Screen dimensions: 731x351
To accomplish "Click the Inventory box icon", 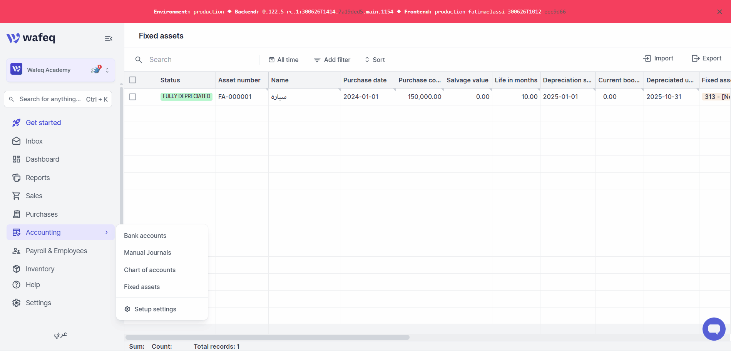I will click(16, 269).
